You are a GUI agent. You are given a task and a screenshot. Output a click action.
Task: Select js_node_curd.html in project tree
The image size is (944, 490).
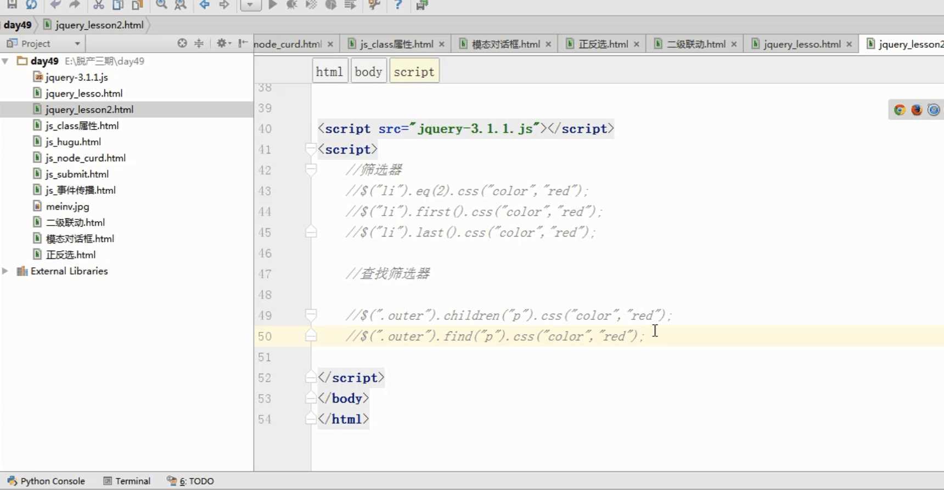[x=79, y=157]
